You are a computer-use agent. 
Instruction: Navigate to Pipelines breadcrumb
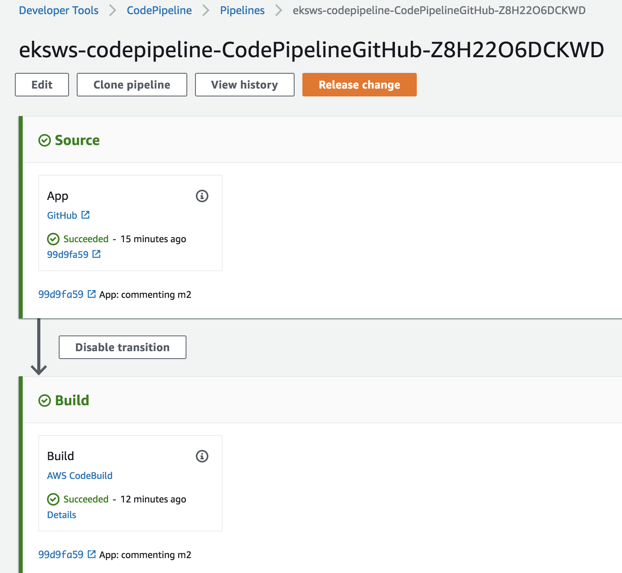point(242,11)
